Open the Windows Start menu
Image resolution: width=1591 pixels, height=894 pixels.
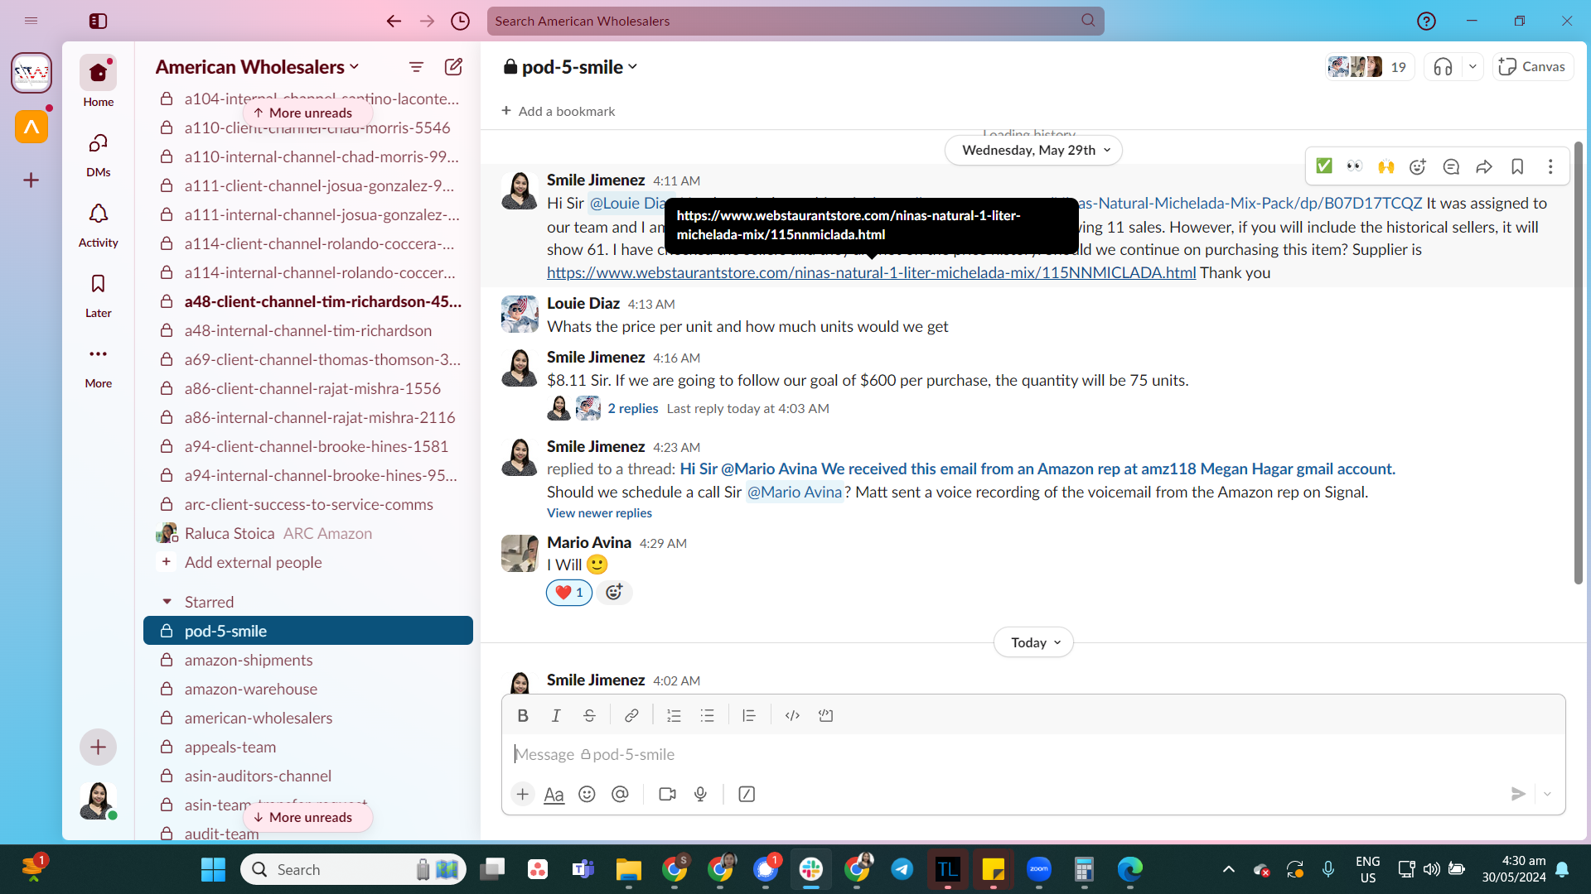coord(213,870)
